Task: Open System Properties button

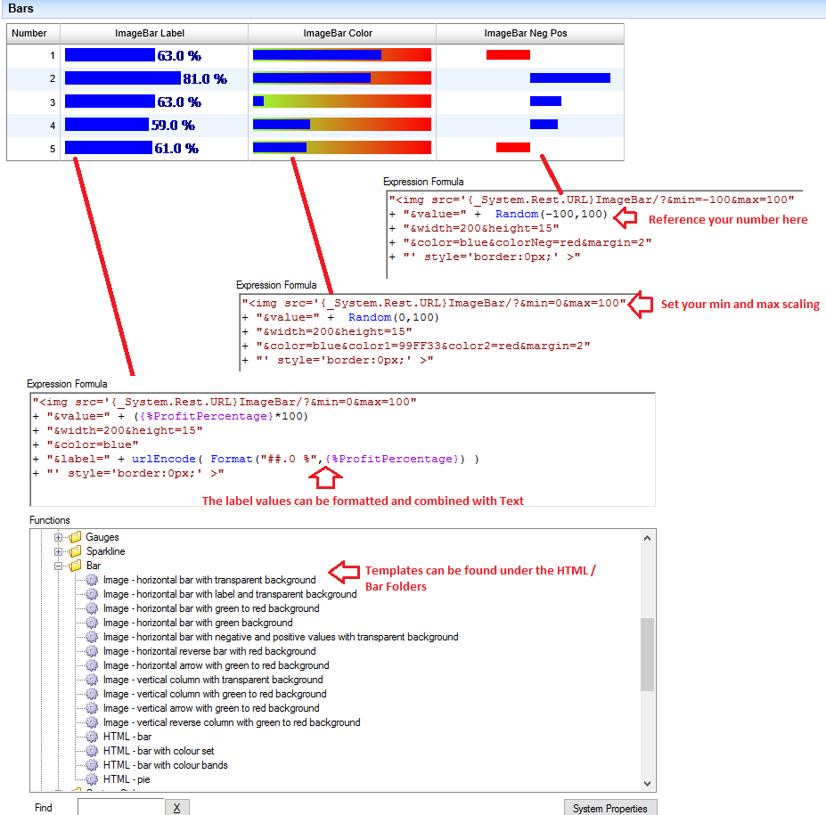Action: coord(610,808)
